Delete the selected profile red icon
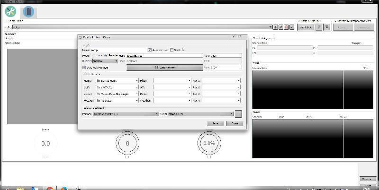 click(x=287, y=27)
